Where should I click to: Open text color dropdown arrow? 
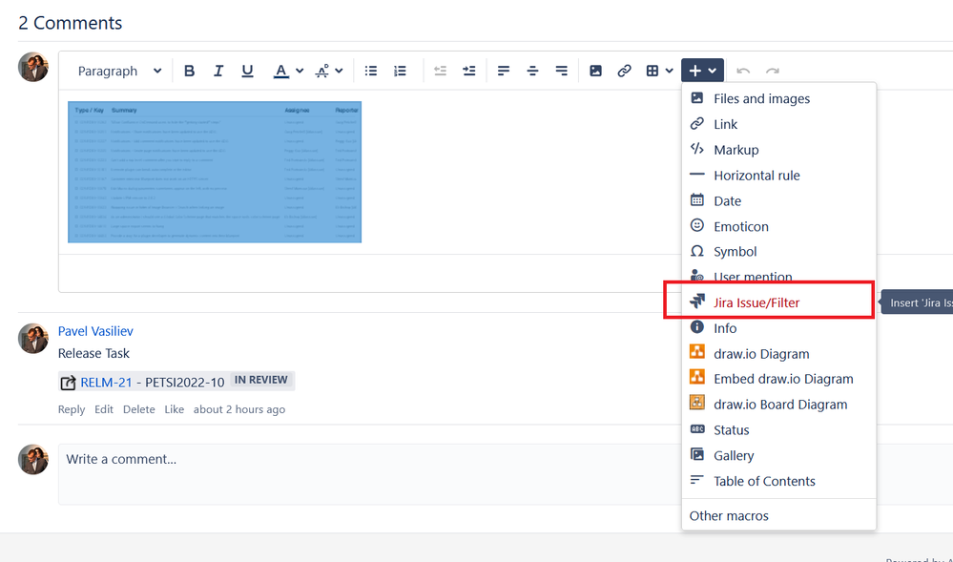300,72
